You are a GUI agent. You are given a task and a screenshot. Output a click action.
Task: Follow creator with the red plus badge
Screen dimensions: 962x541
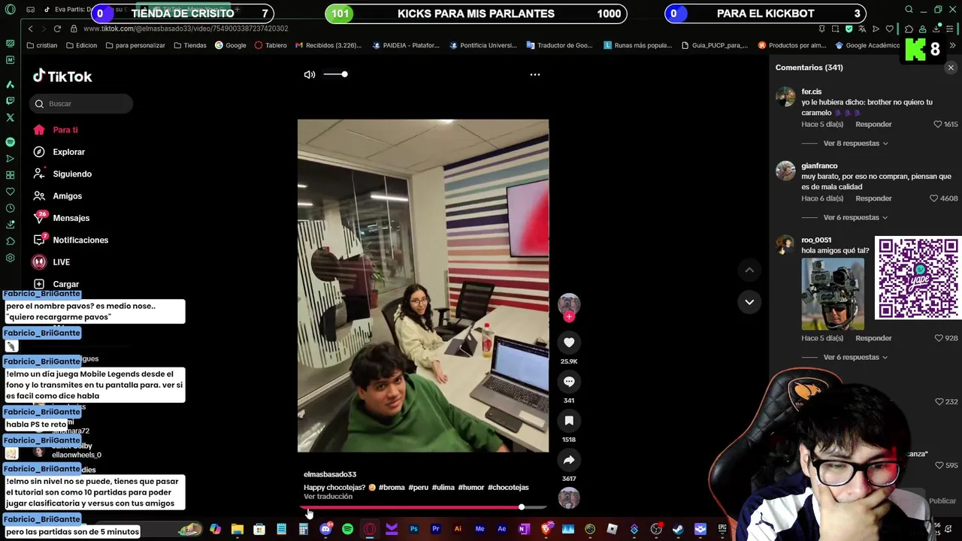pyautogui.click(x=569, y=317)
